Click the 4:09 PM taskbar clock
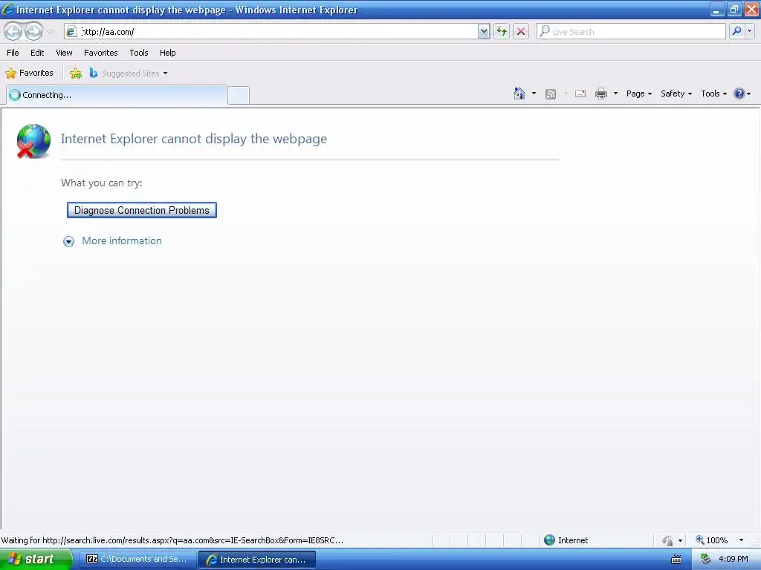This screenshot has height=570, width=761. [x=734, y=560]
